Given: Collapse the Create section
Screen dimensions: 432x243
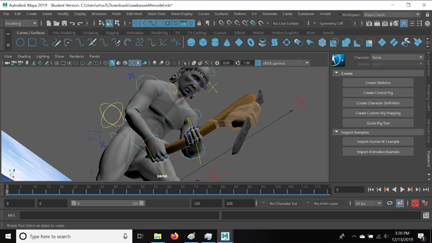Looking at the screenshot, I should point(337,73).
